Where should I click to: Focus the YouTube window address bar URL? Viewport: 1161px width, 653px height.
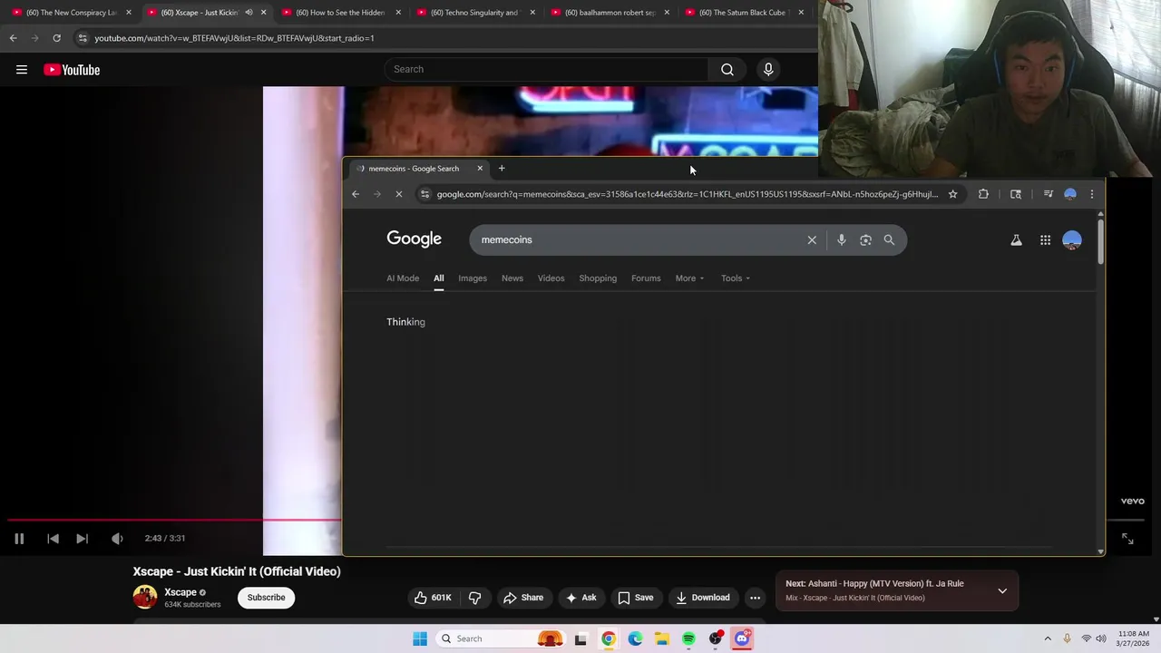coord(234,38)
